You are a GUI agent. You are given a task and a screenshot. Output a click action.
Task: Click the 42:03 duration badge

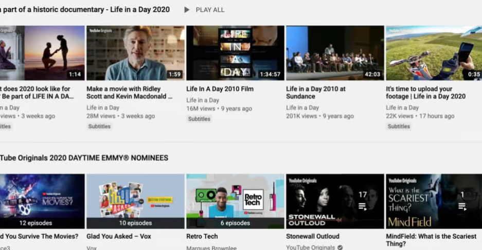tap(372, 74)
